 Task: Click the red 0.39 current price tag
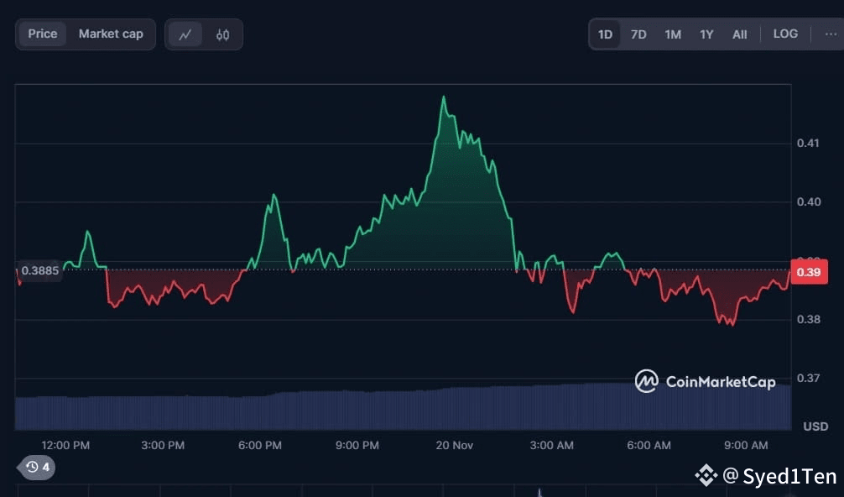(x=809, y=272)
